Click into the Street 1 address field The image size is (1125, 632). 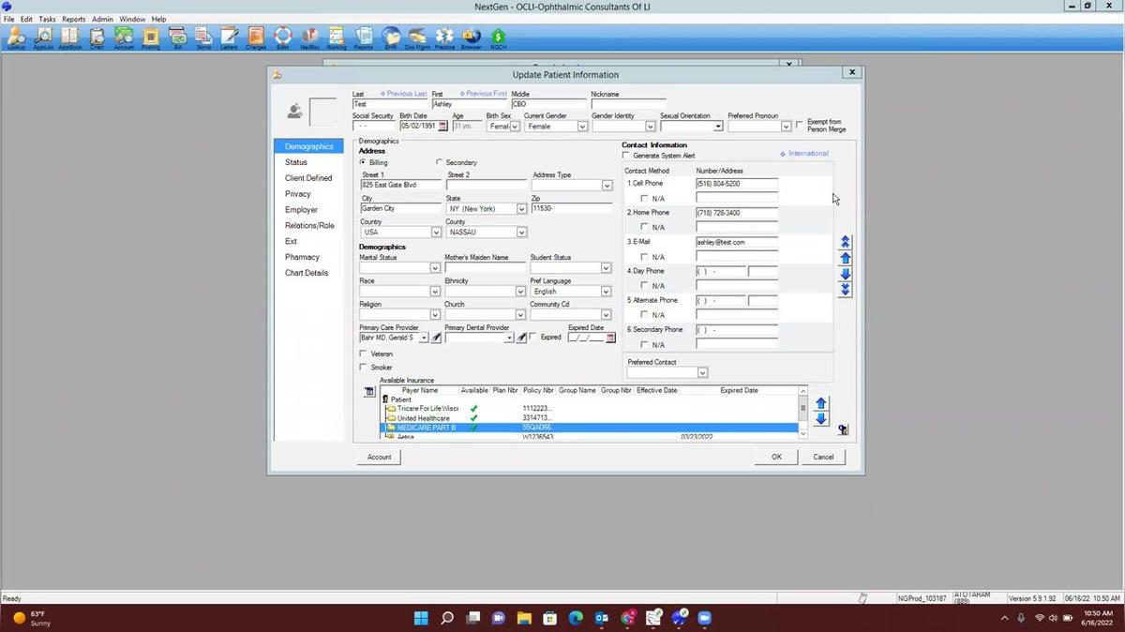[400, 185]
